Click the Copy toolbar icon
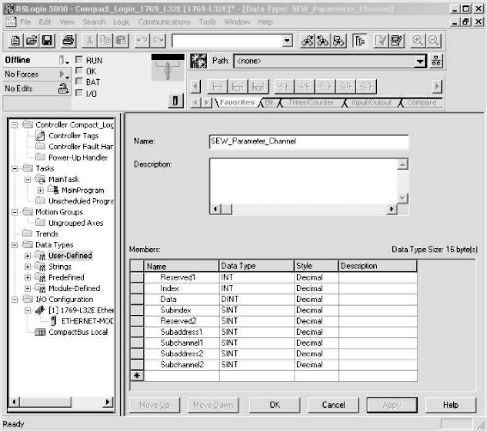The width and height of the screenshot is (487, 431). coord(105,41)
